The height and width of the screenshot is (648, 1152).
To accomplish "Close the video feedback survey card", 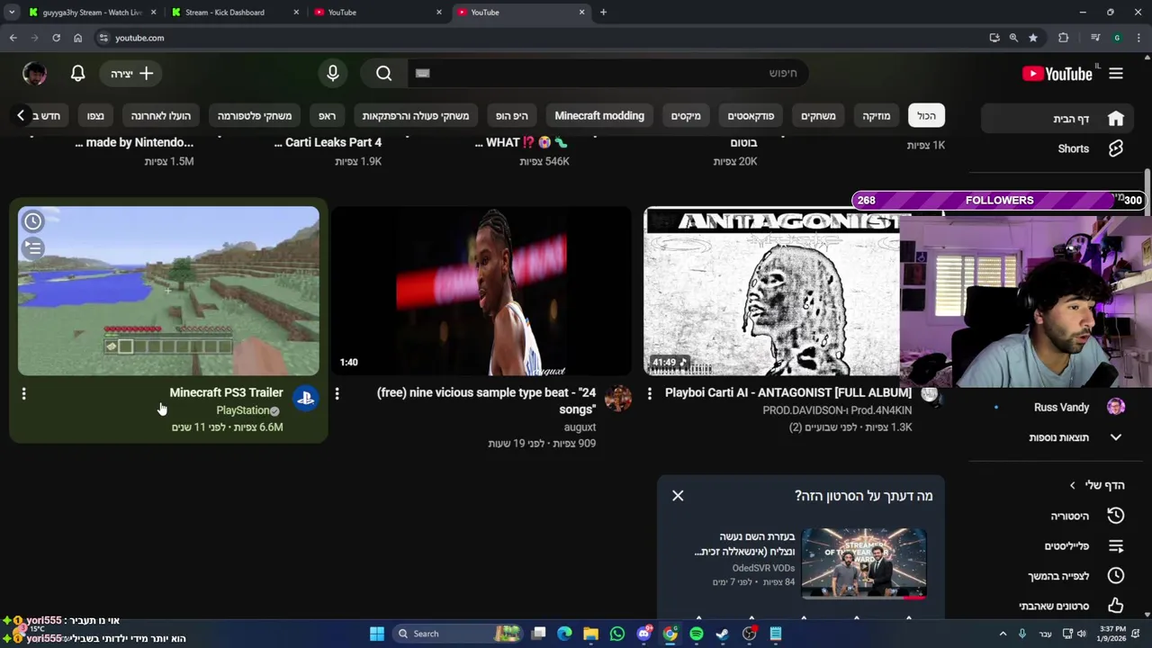I will coord(678,496).
